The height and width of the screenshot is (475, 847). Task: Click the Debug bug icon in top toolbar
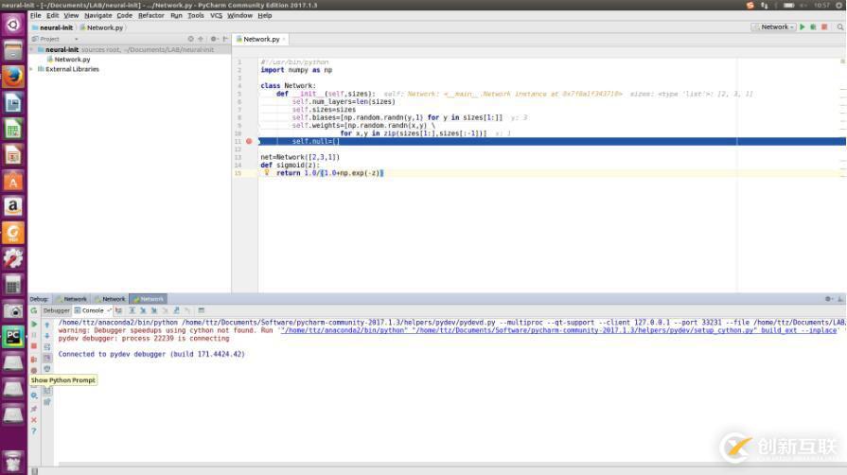coord(812,27)
